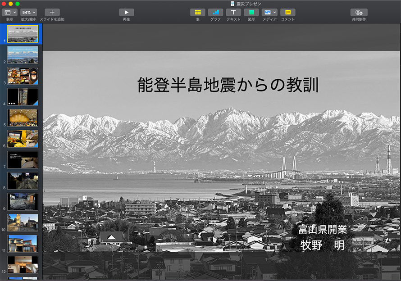Screen dimensions: 401x281
Task: Insert a table using the 表 icon
Action: [x=197, y=12]
